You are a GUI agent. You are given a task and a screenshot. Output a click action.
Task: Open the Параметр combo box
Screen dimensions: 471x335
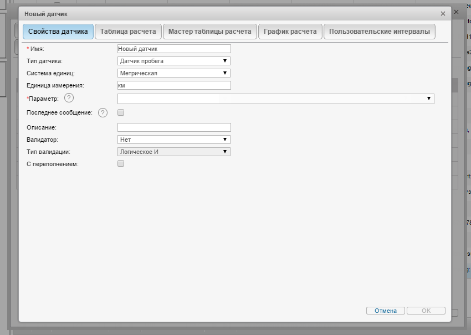275,99
